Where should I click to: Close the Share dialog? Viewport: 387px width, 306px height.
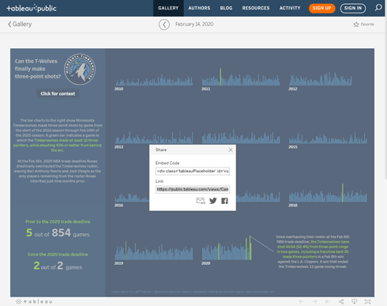[x=231, y=149]
